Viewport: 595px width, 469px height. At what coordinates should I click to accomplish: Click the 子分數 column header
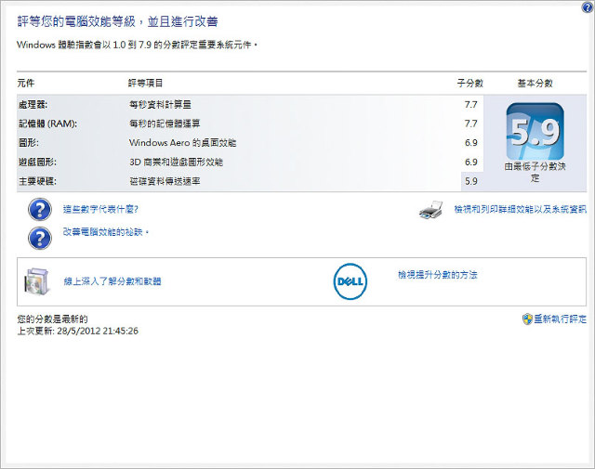pos(469,83)
